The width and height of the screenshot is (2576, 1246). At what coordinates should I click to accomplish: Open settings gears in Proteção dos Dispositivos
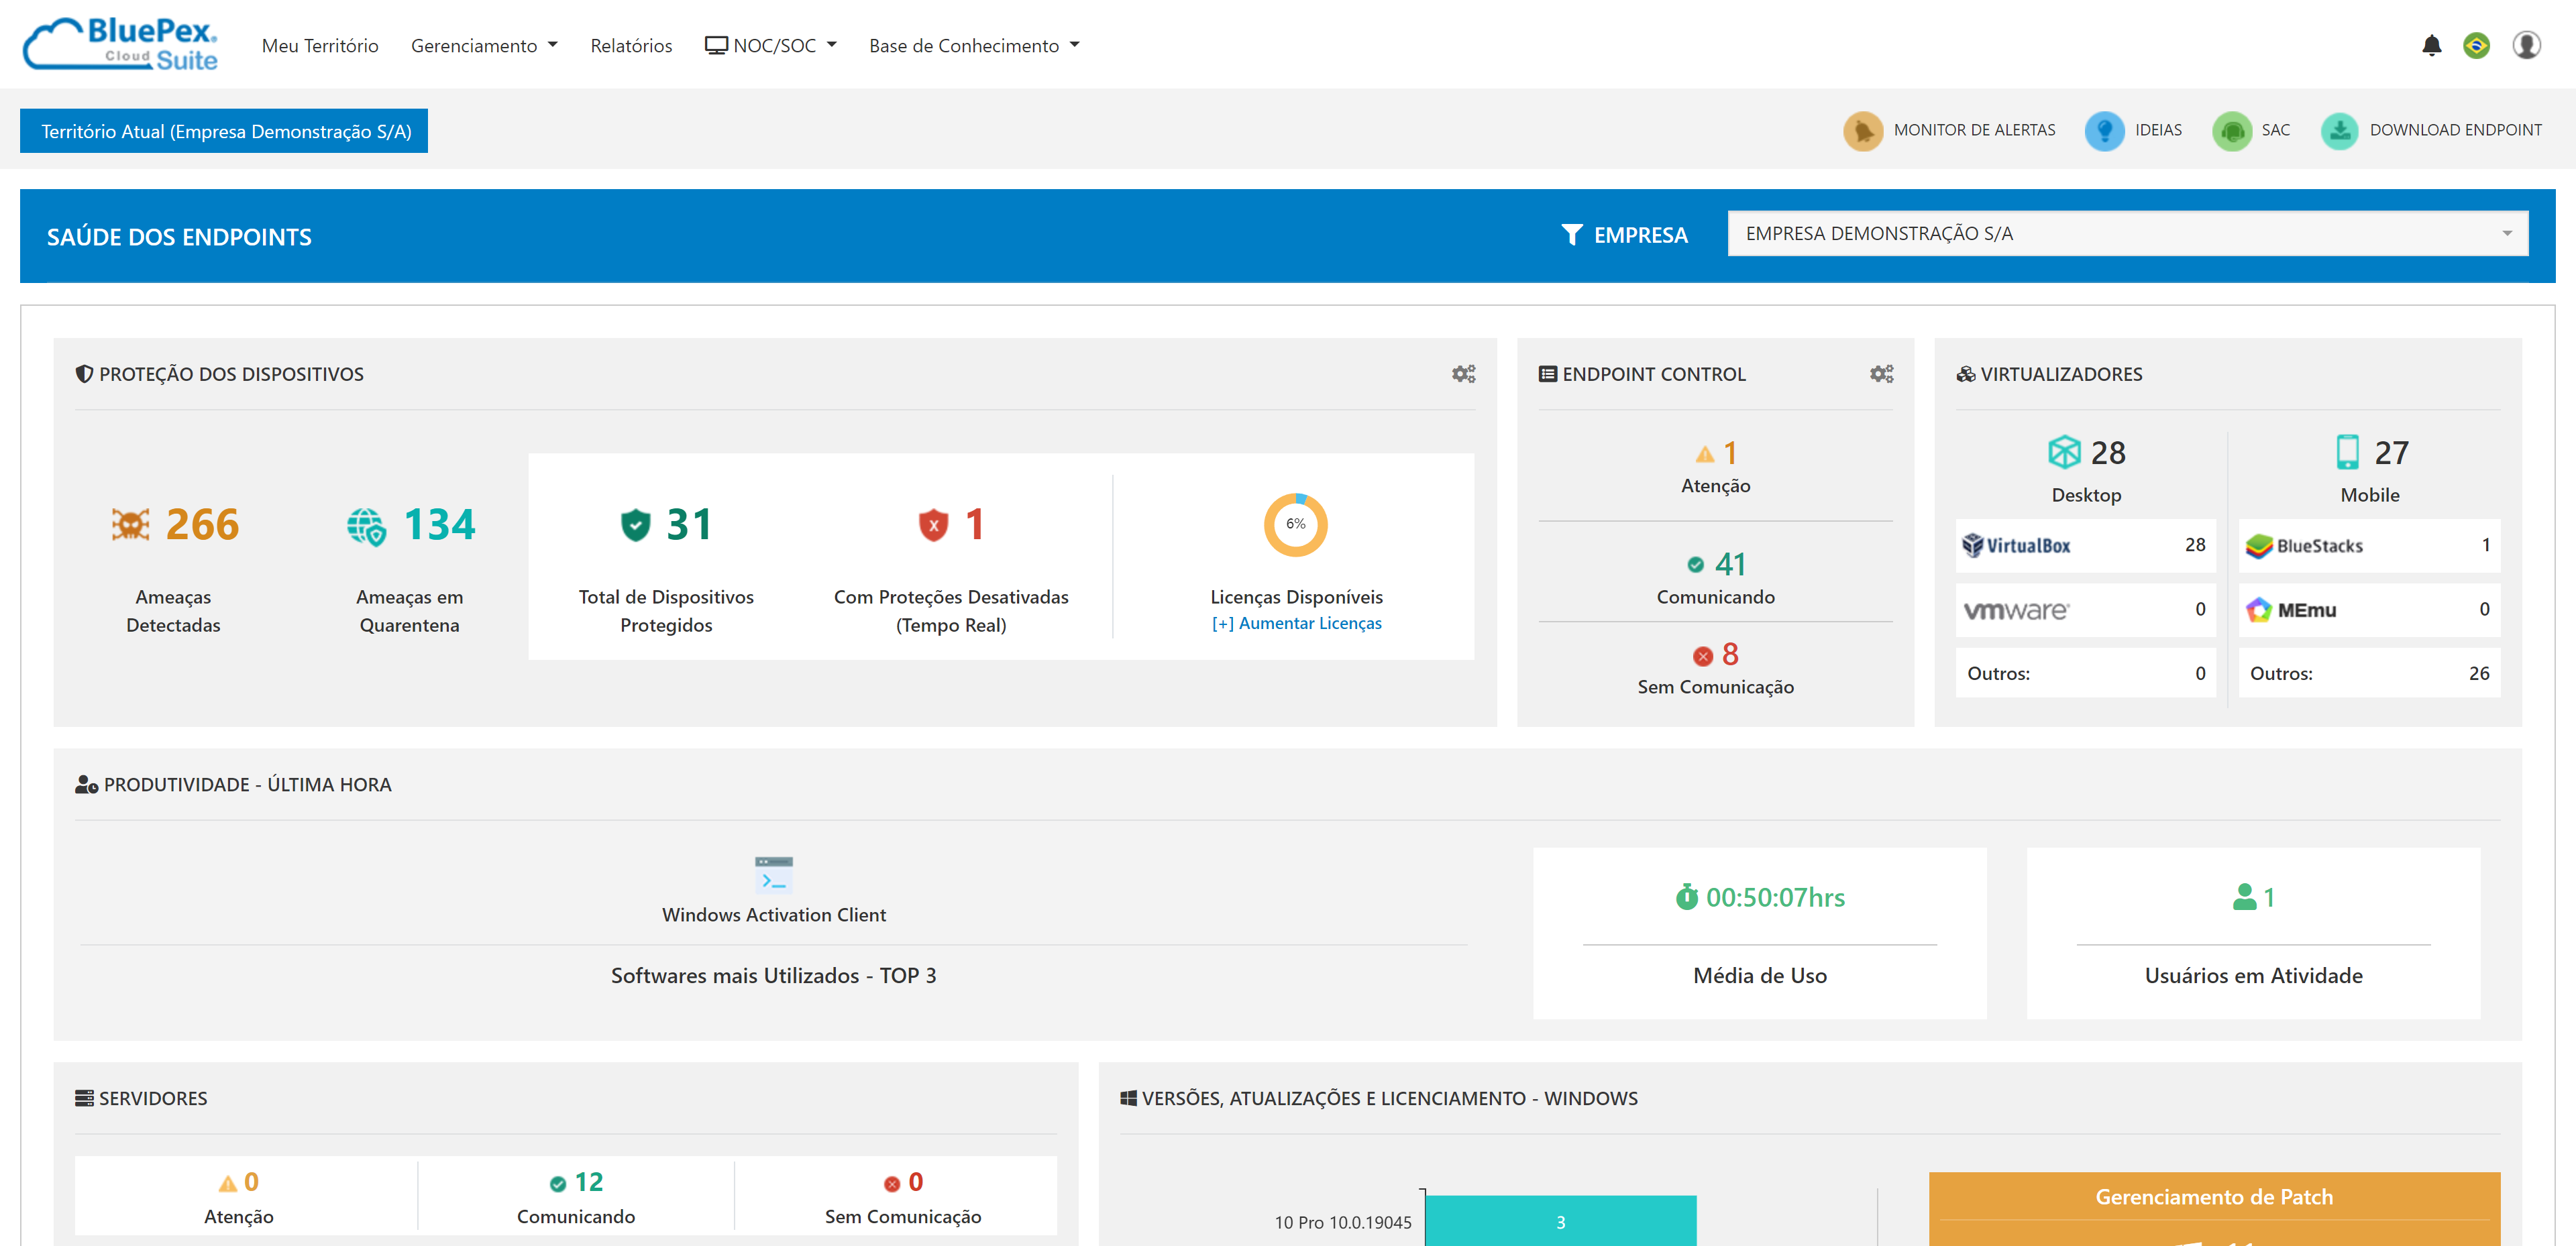click(x=1463, y=374)
